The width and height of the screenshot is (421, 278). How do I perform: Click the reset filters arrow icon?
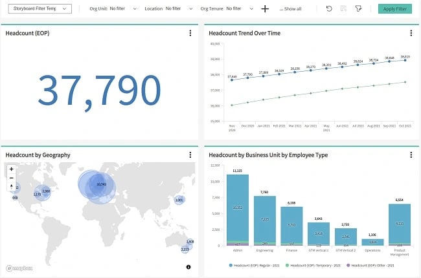(x=329, y=8)
